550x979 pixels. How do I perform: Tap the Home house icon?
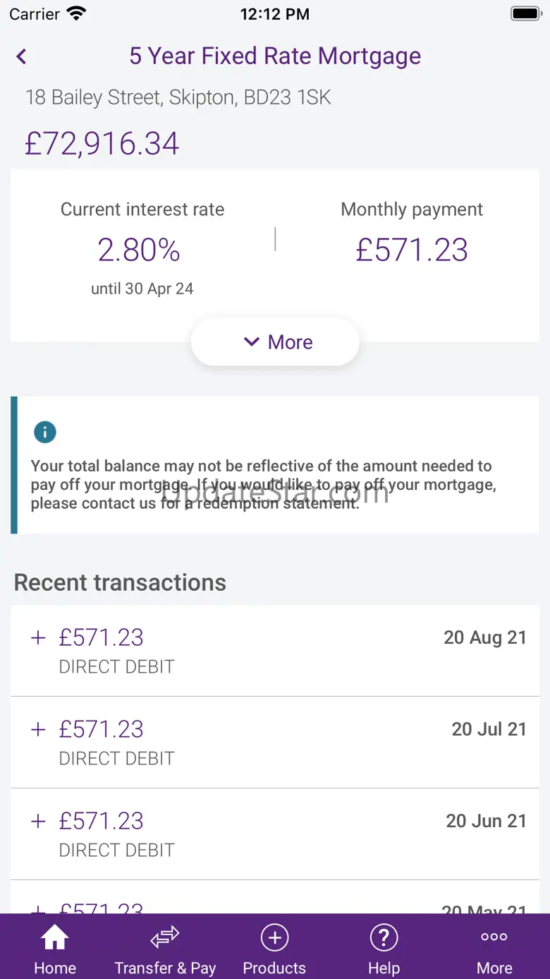point(55,938)
